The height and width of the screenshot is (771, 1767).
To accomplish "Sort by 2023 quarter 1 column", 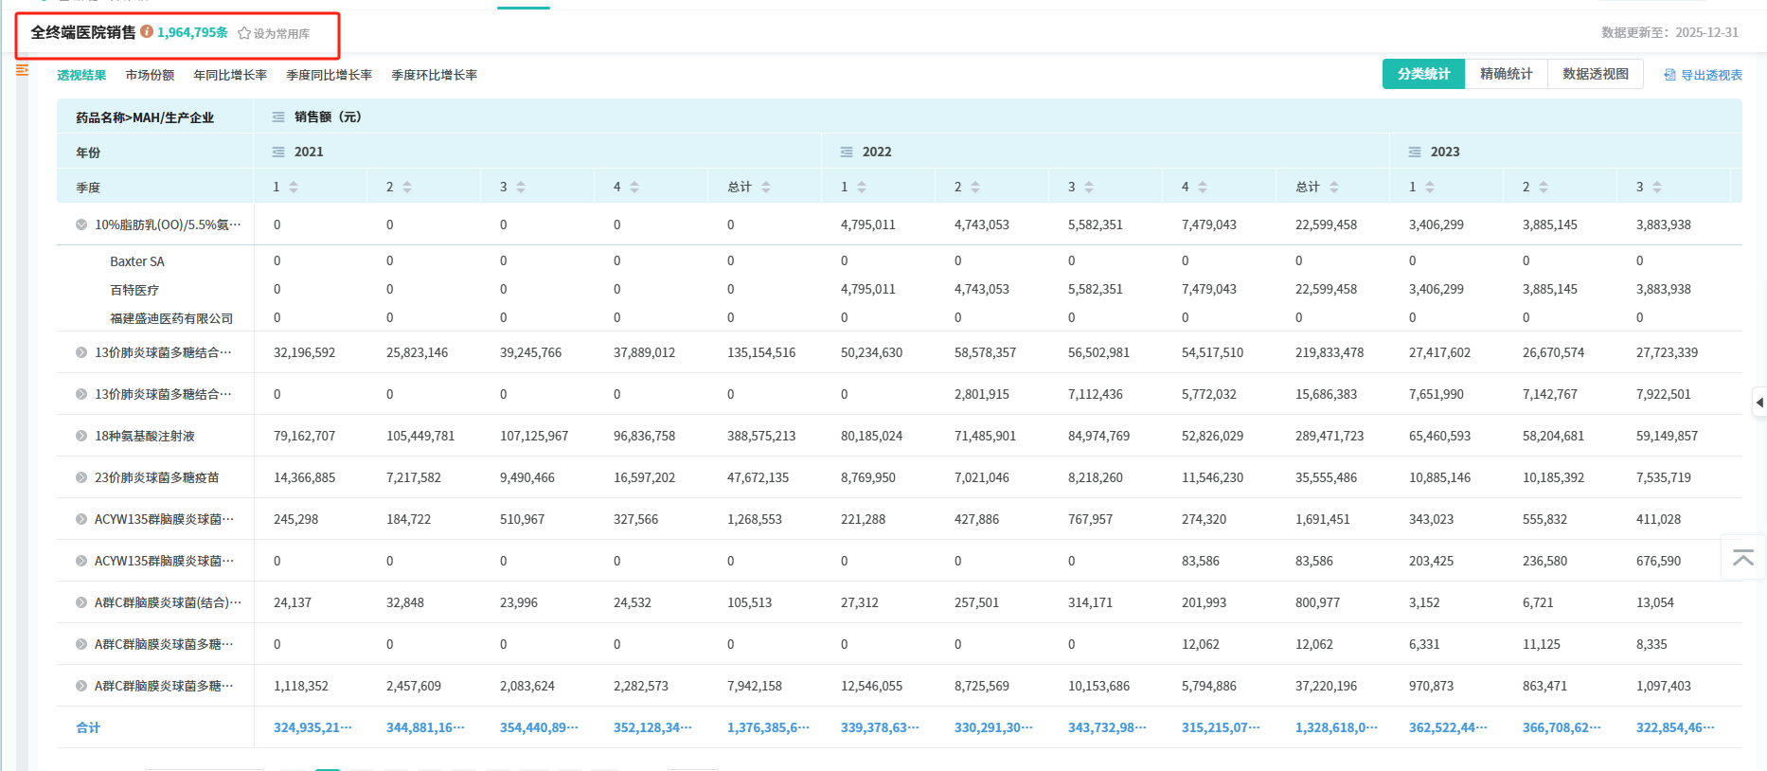I will click(1430, 188).
